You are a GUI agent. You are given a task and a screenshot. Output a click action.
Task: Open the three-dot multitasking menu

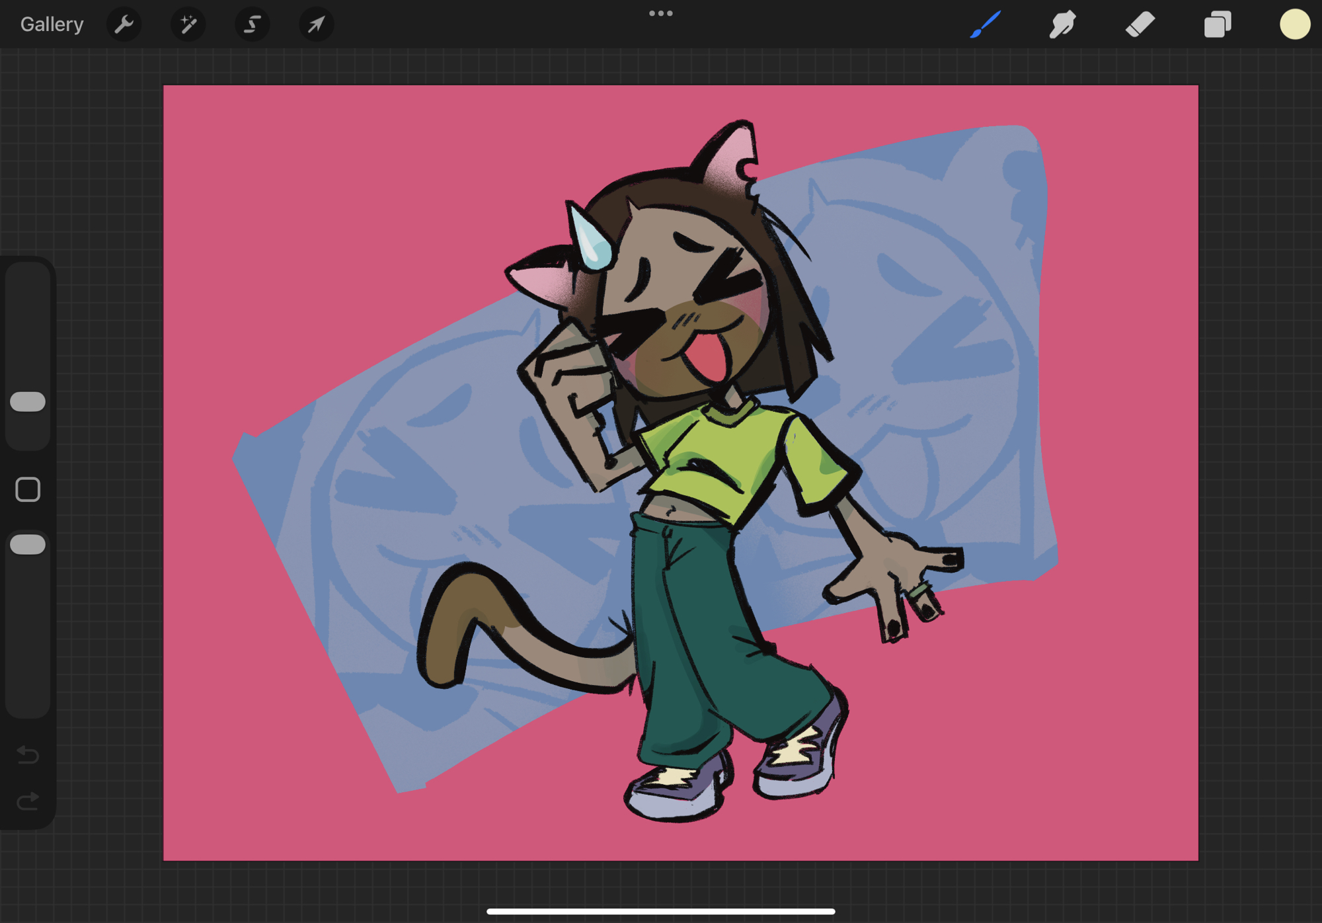click(660, 13)
